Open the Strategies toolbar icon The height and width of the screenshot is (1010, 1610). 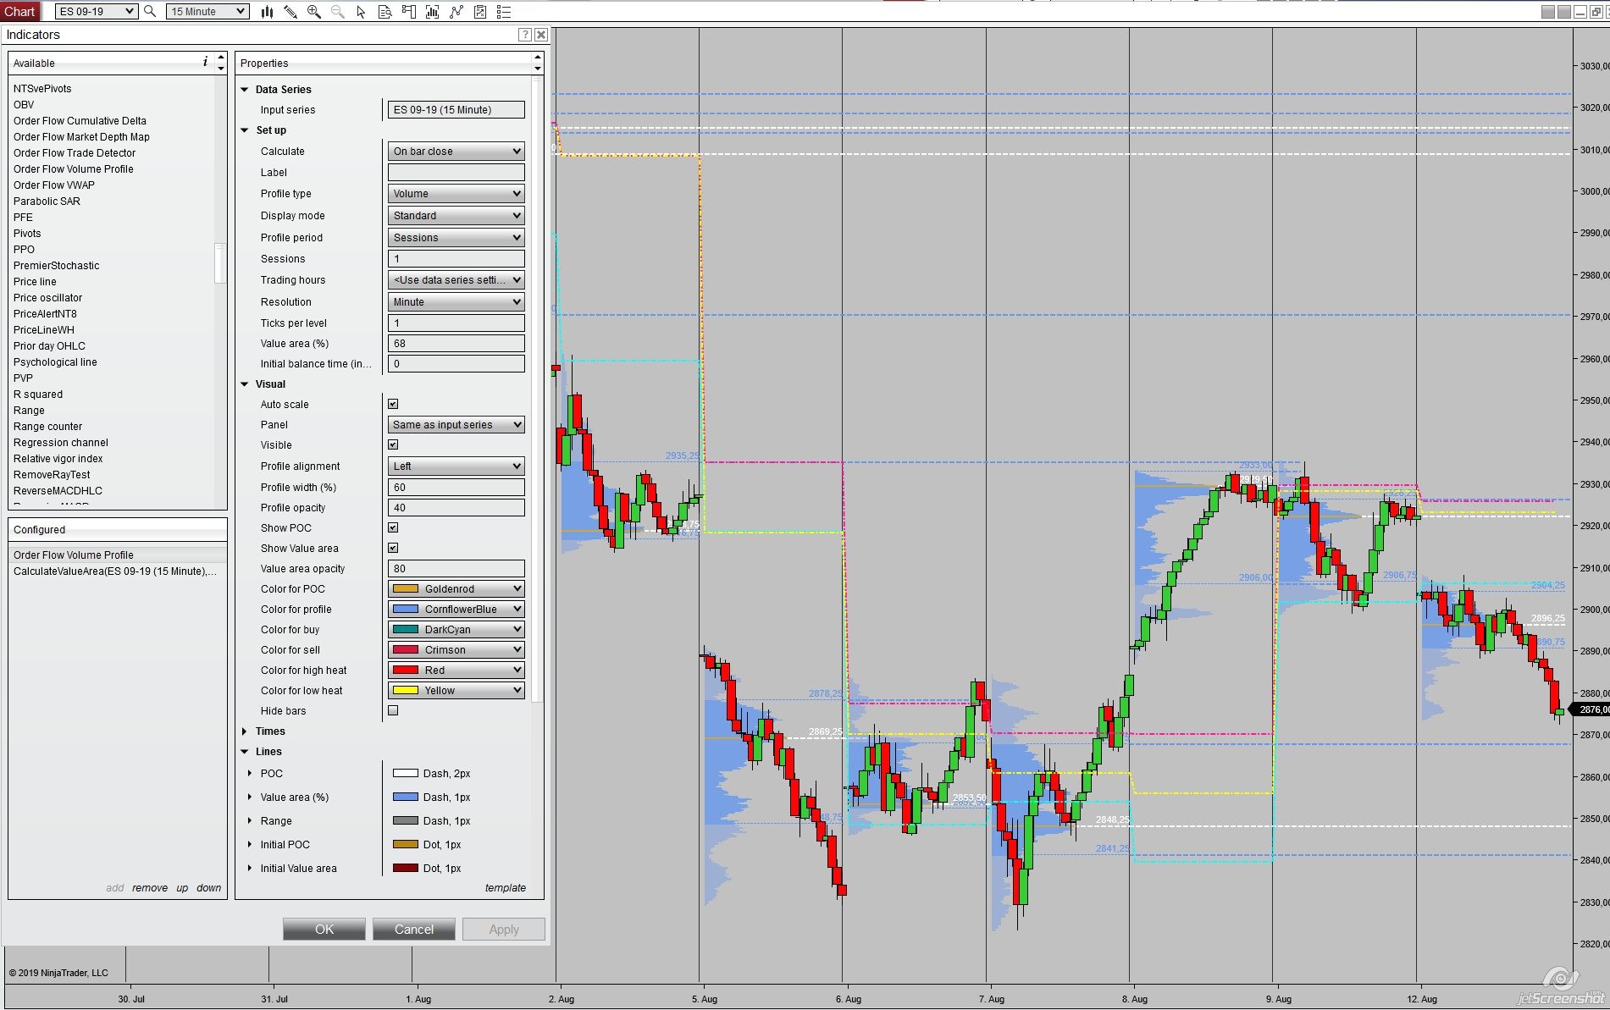point(480,12)
